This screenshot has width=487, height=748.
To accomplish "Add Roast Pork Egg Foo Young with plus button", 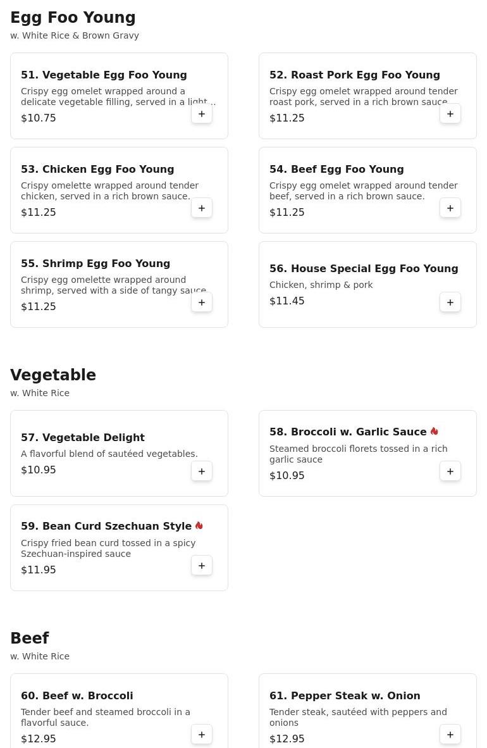I will (x=450, y=114).
